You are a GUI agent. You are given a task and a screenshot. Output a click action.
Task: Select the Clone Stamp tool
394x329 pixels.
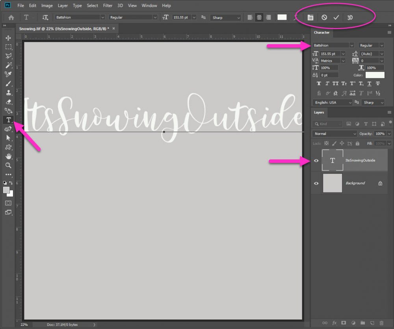point(8,93)
